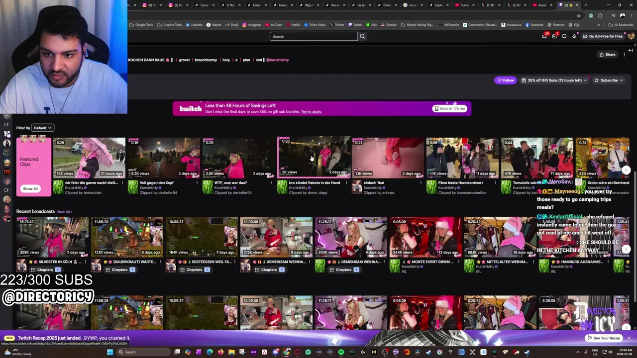
Task: Switch to the 'Surve' YouTube tab
Action: (x=465, y=5)
